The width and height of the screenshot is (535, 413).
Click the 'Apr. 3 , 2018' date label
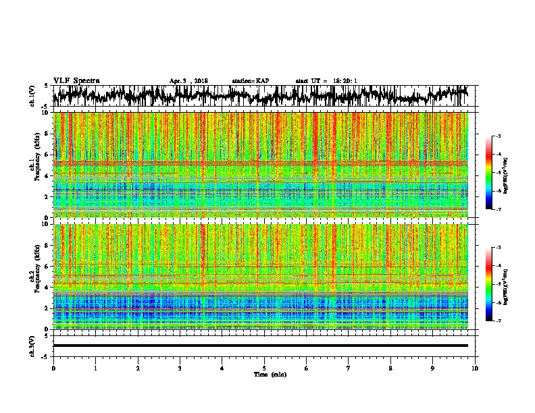(188, 81)
